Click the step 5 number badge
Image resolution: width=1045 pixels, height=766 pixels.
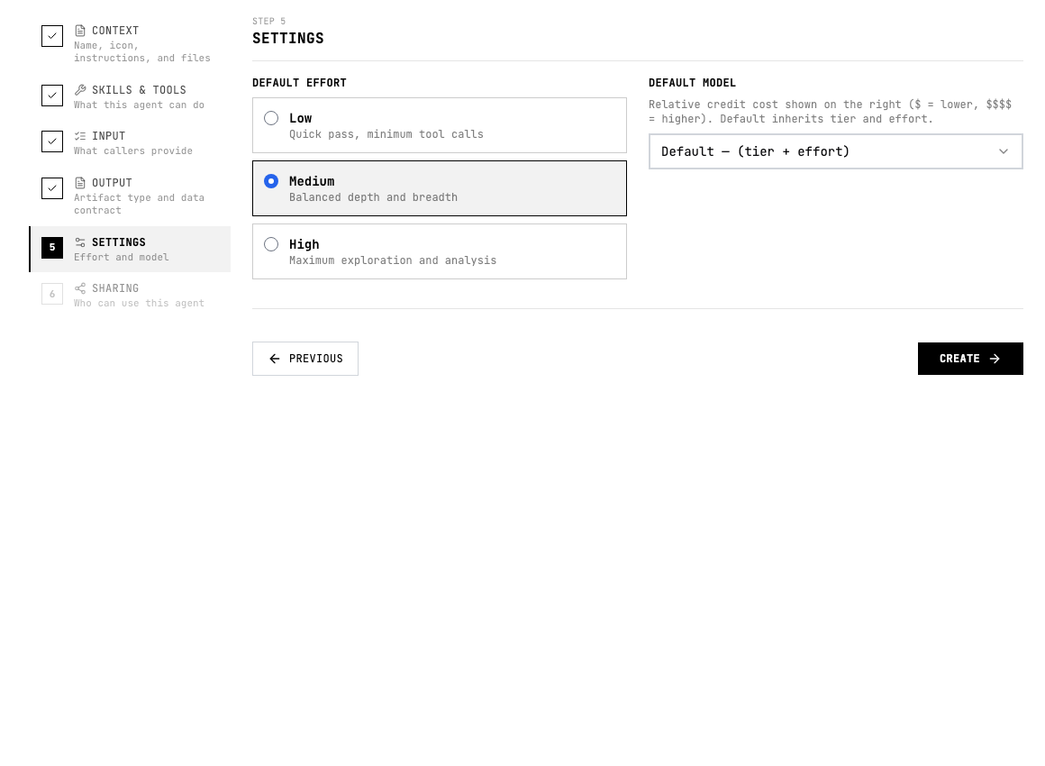click(x=52, y=247)
